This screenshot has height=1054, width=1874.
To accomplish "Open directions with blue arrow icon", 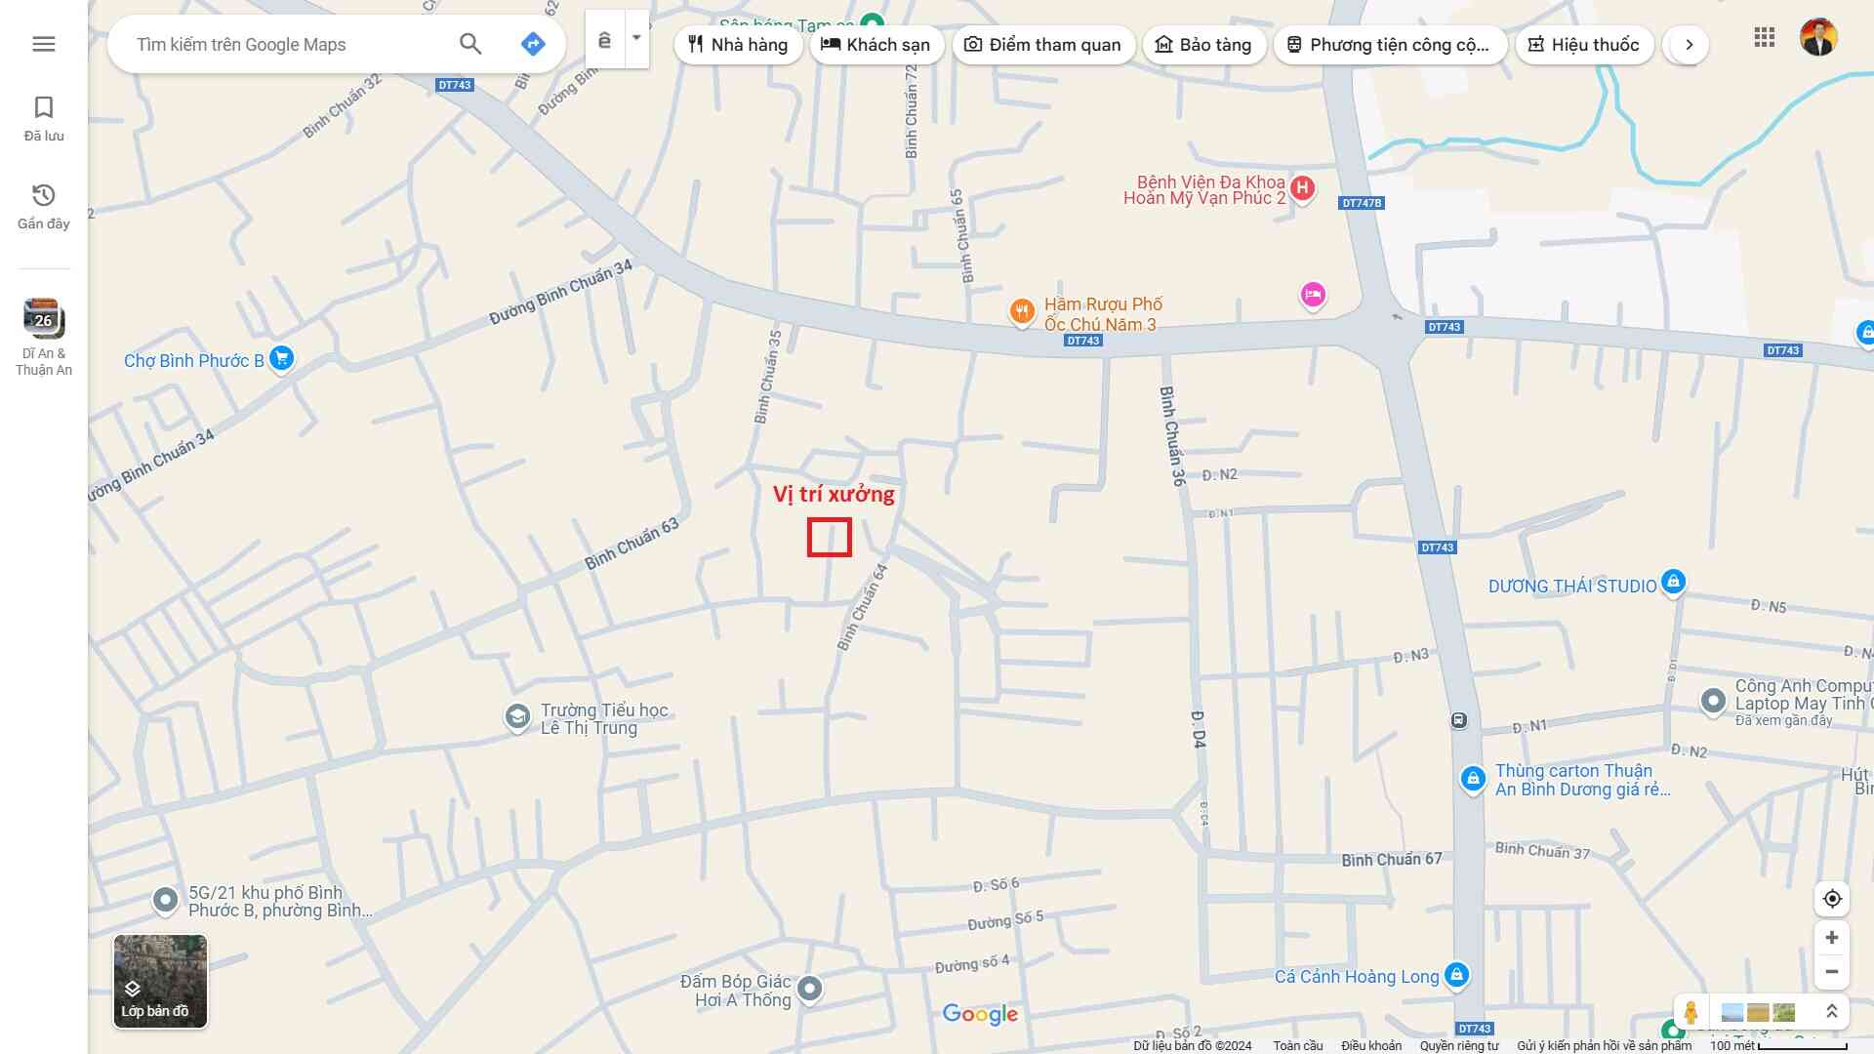I will pos(533,44).
